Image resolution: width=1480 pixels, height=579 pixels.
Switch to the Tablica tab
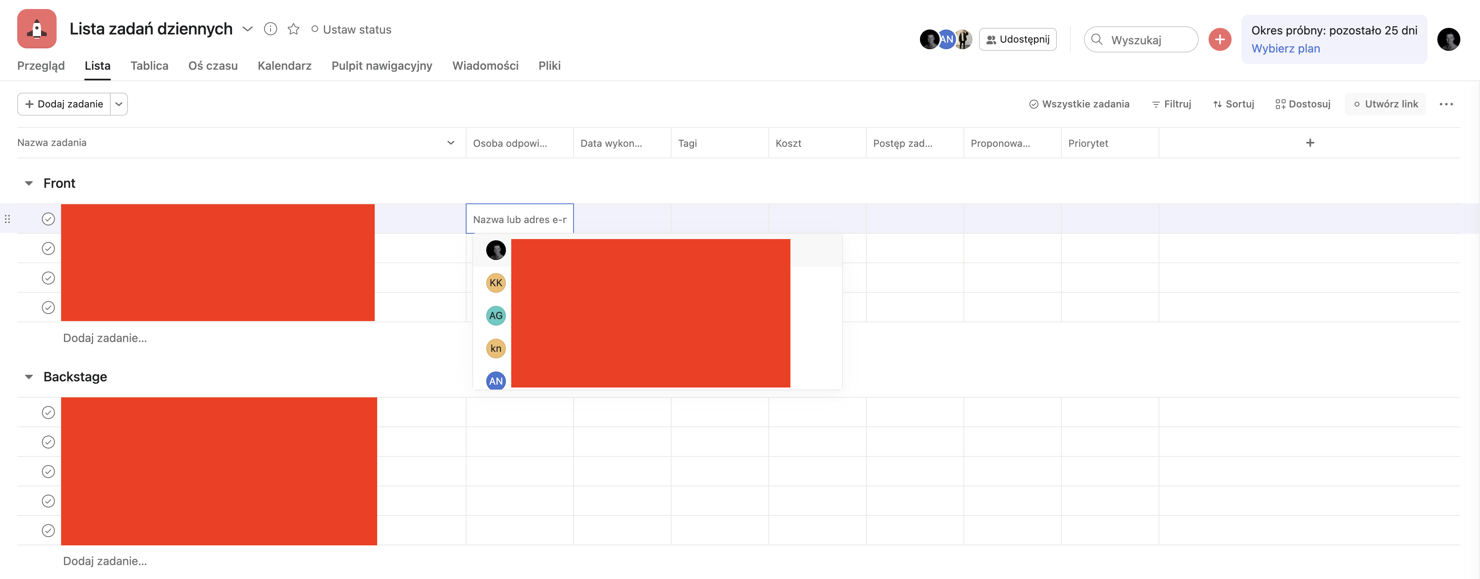pos(149,66)
